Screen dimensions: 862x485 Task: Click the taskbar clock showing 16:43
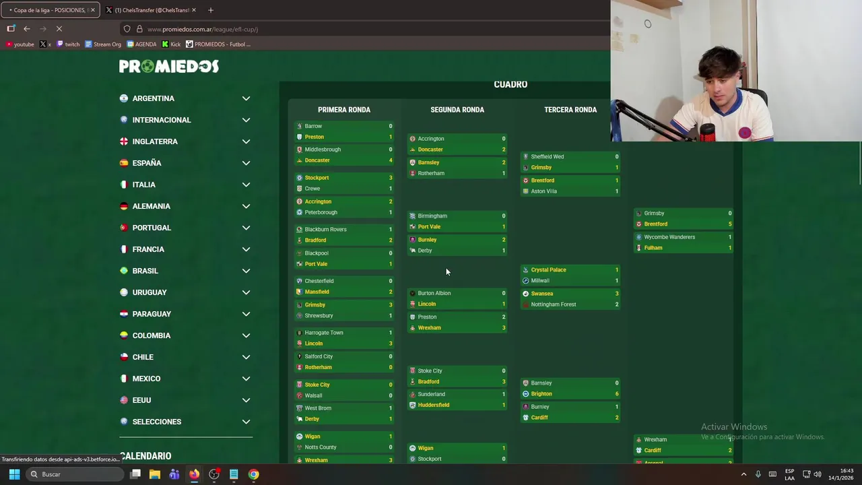pyautogui.click(x=841, y=474)
